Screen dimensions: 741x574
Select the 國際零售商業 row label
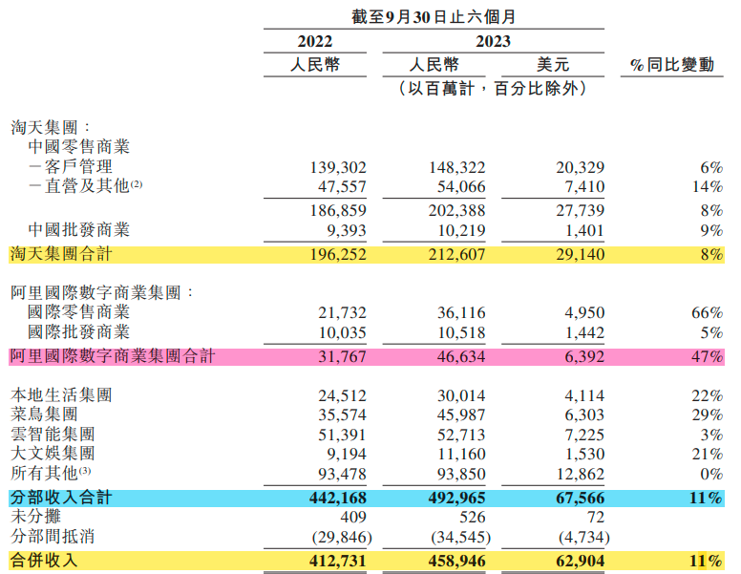tap(78, 312)
